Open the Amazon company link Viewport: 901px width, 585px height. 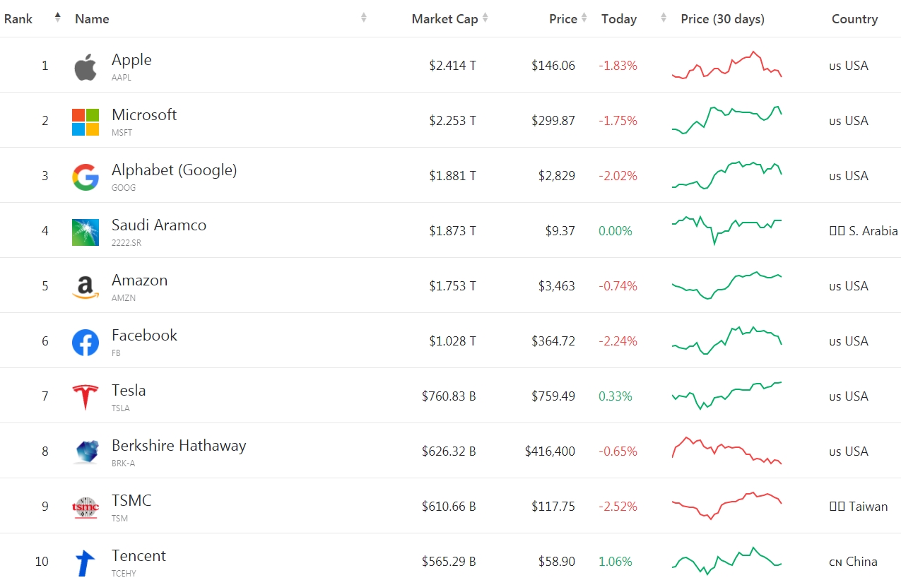[x=140, y=280]
